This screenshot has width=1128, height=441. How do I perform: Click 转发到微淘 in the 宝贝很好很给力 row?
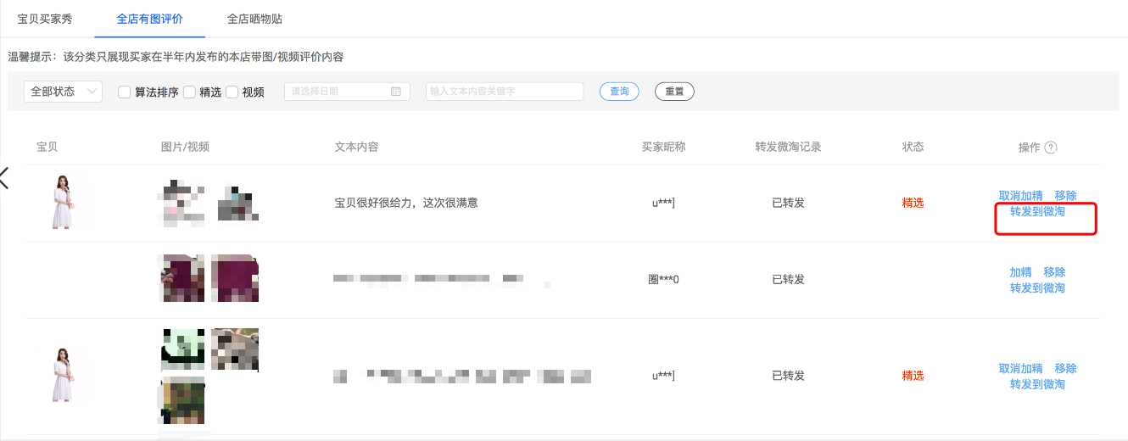click(x=1037, y=211)
